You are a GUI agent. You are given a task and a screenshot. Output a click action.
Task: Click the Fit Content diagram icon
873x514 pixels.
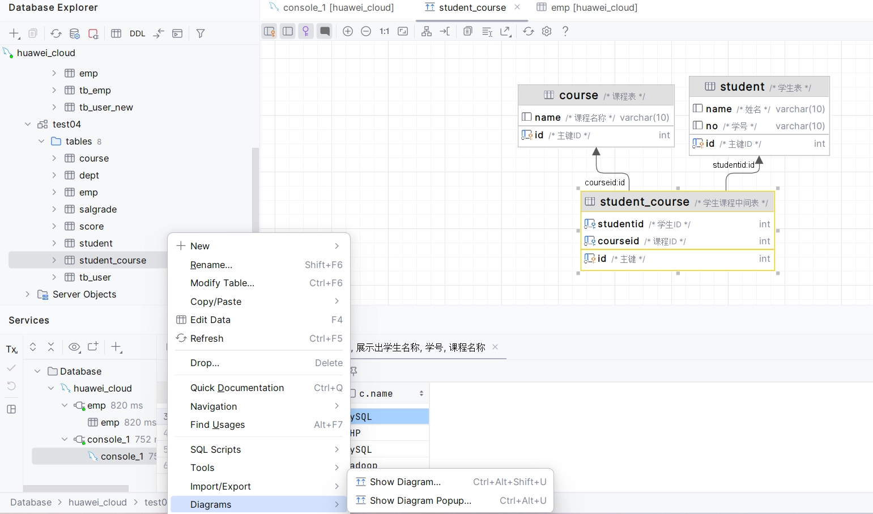[x=403, y=31]
